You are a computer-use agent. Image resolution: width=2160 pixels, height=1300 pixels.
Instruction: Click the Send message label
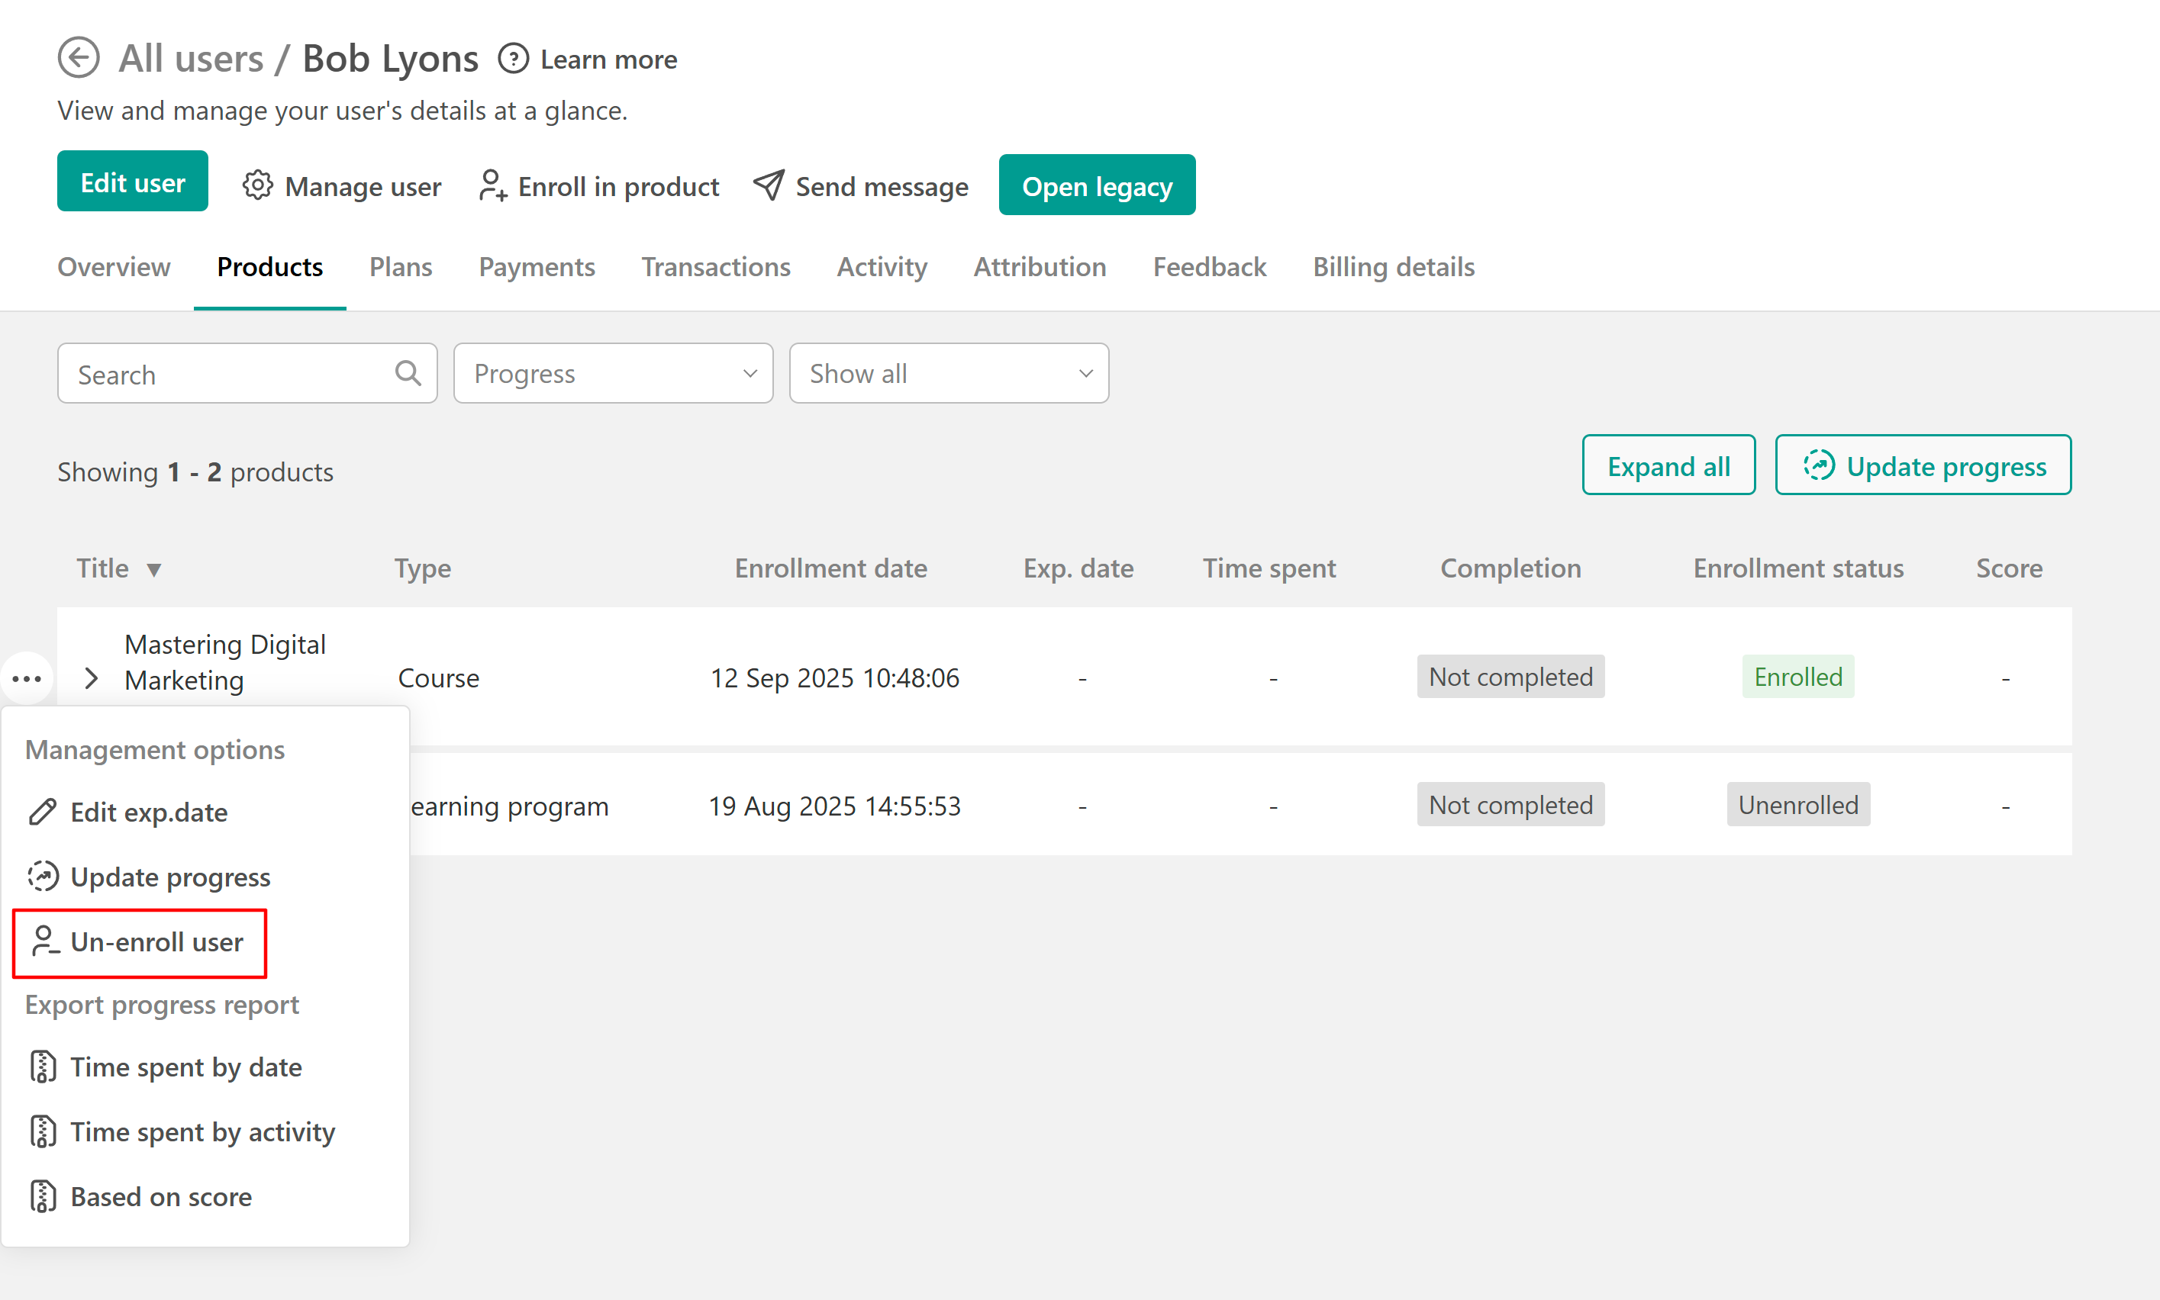[x=882, y=187]
